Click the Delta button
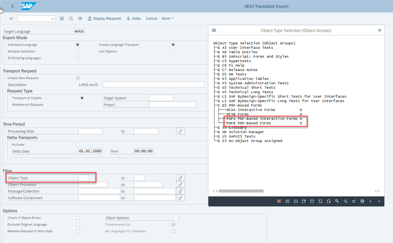393x243 pixels. point(134,19)
